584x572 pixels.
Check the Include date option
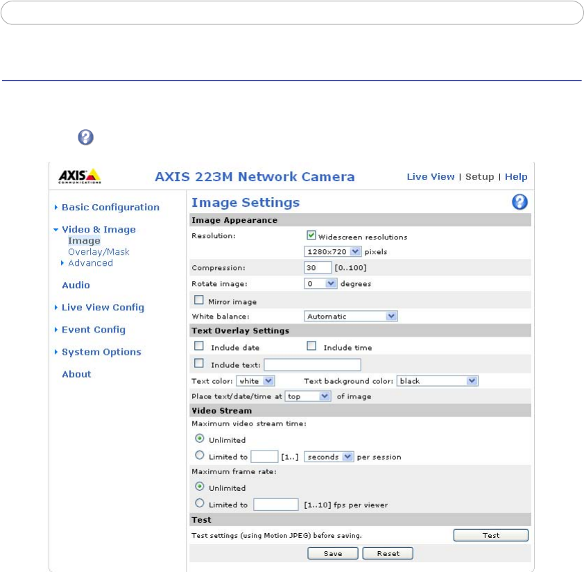click(x=199, y=346)
